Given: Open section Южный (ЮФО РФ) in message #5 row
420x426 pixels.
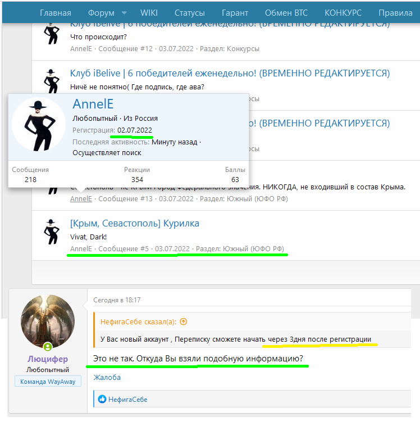Looking at the screenshot, I should (253, 249).
